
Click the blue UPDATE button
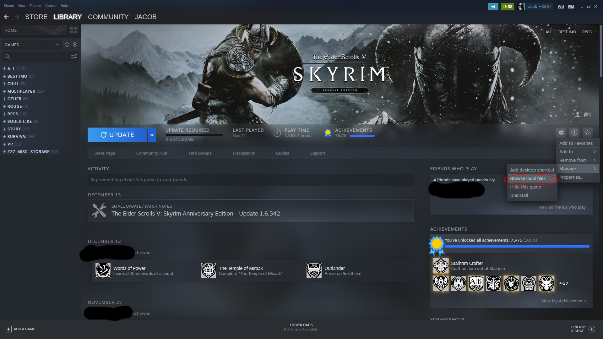tap(117, 135)
